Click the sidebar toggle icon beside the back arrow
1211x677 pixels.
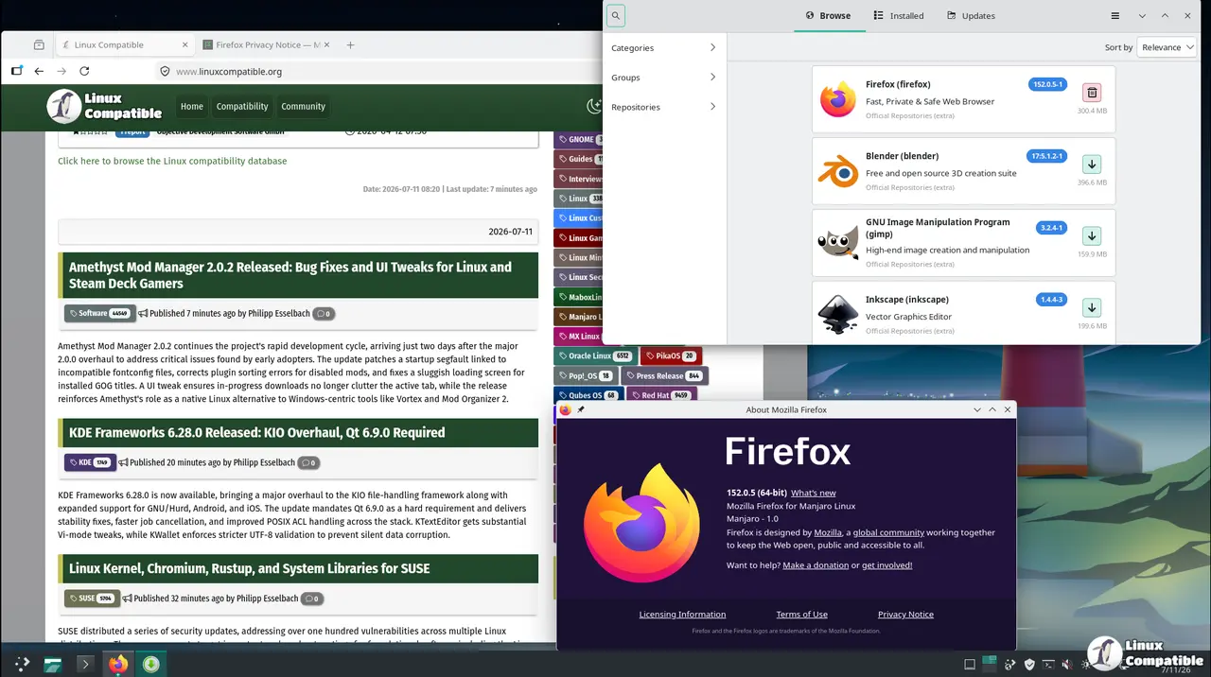pyautogui.click(x=16, y=71)
